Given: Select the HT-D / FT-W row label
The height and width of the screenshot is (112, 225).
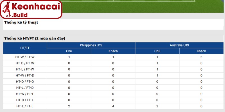Looking at the screenshot, I should coord(25,63).
